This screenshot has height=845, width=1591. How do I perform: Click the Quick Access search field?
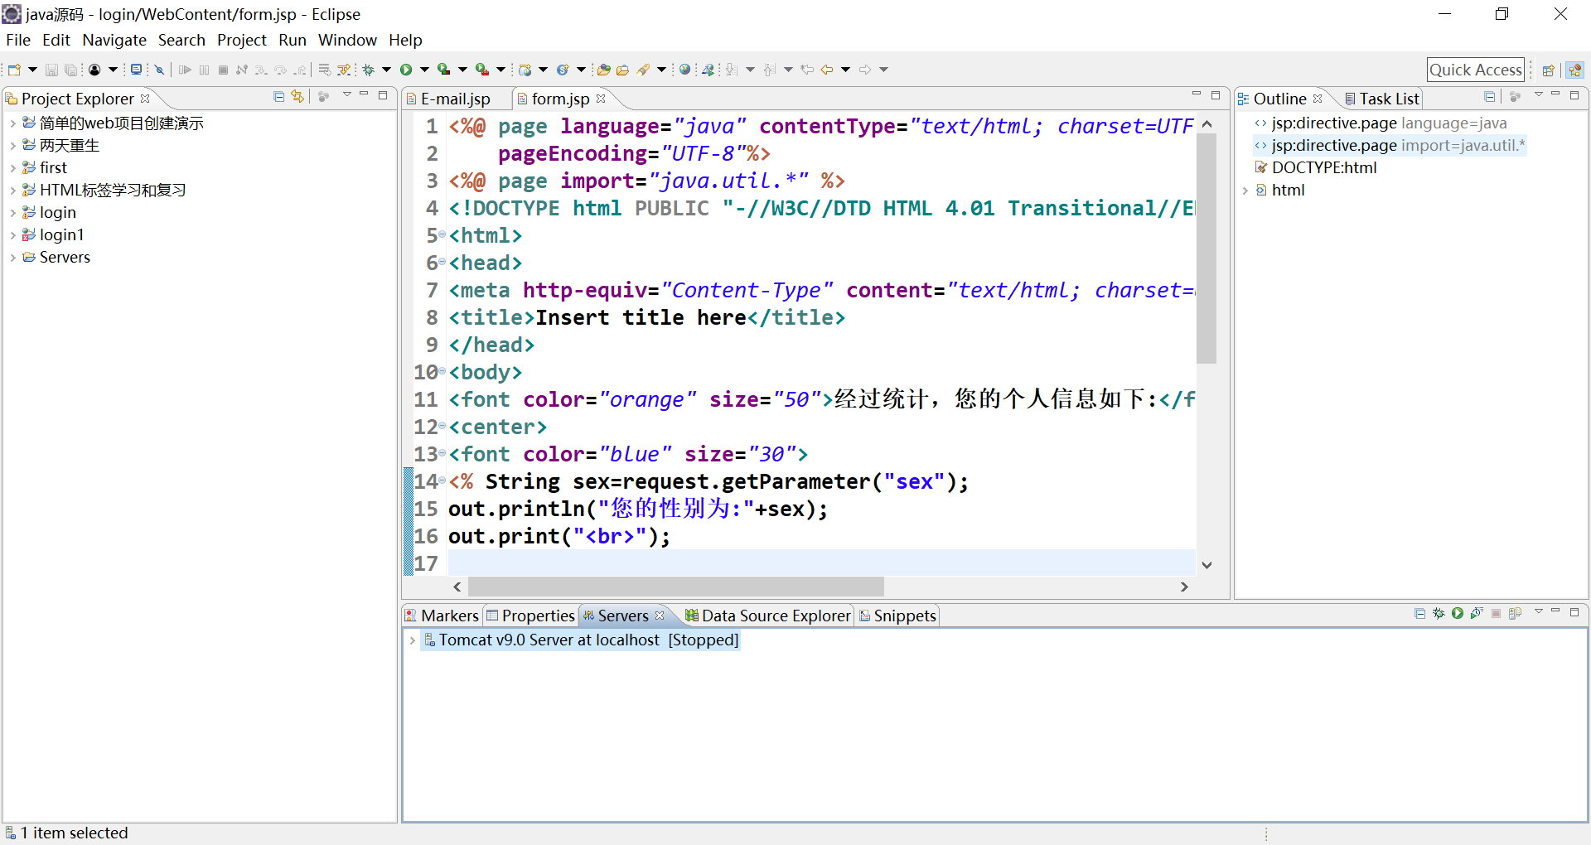click(1476, 70)
